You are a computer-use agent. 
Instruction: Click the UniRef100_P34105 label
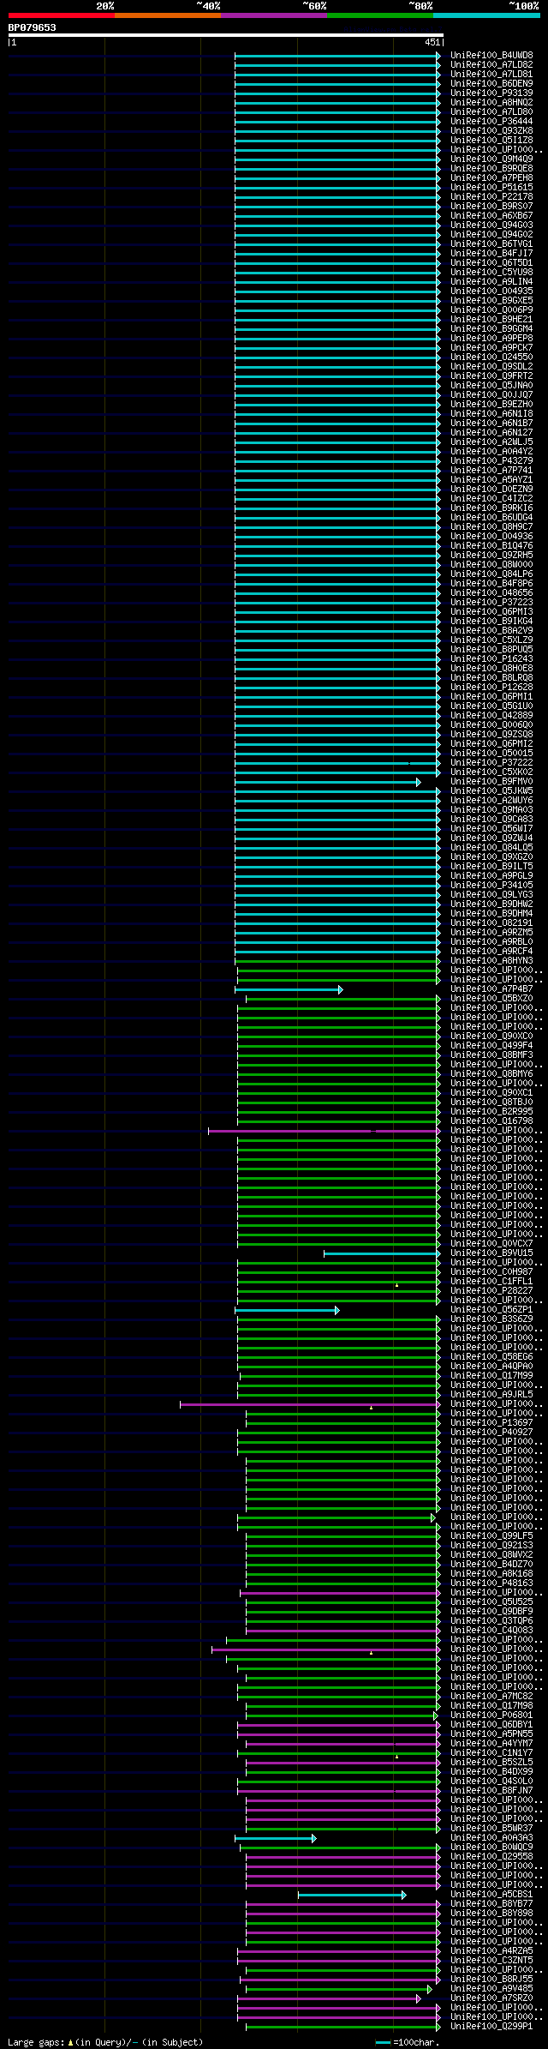point(491,886)
